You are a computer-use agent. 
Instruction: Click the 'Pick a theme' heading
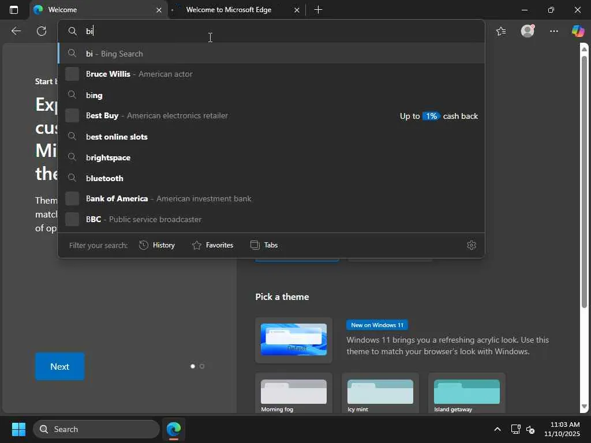(282, 297)
